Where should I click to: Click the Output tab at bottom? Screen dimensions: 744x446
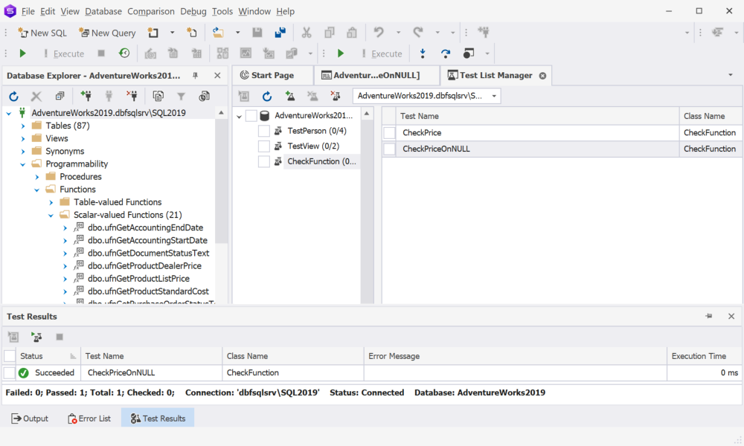30,418
